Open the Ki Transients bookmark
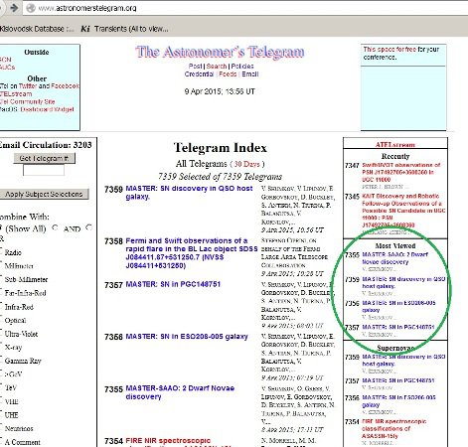This screenshot has height=447, width=468. click(x=124, y=29)
